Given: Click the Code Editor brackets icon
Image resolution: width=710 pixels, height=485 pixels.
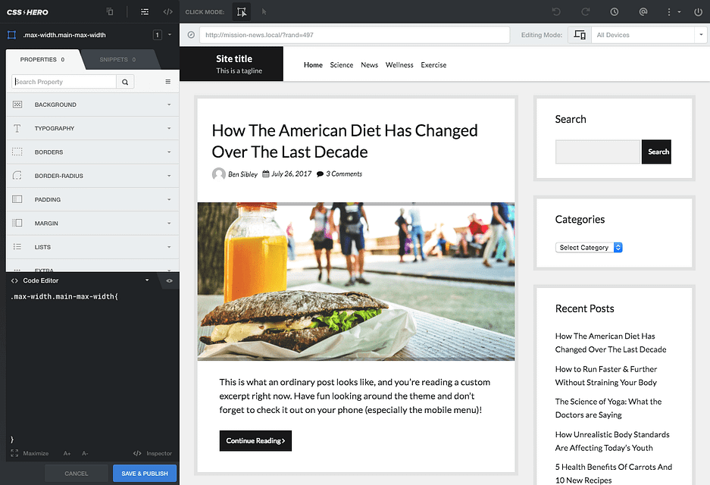Looking at the screenshot, I should pos(14,280).
